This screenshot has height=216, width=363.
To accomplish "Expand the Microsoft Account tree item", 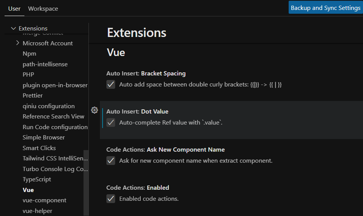I will point(18,43).
